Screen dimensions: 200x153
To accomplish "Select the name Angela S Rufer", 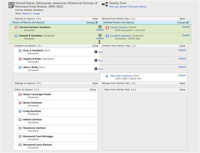I will point(32,59).
